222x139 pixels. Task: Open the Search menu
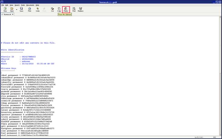tap(17, 5)
